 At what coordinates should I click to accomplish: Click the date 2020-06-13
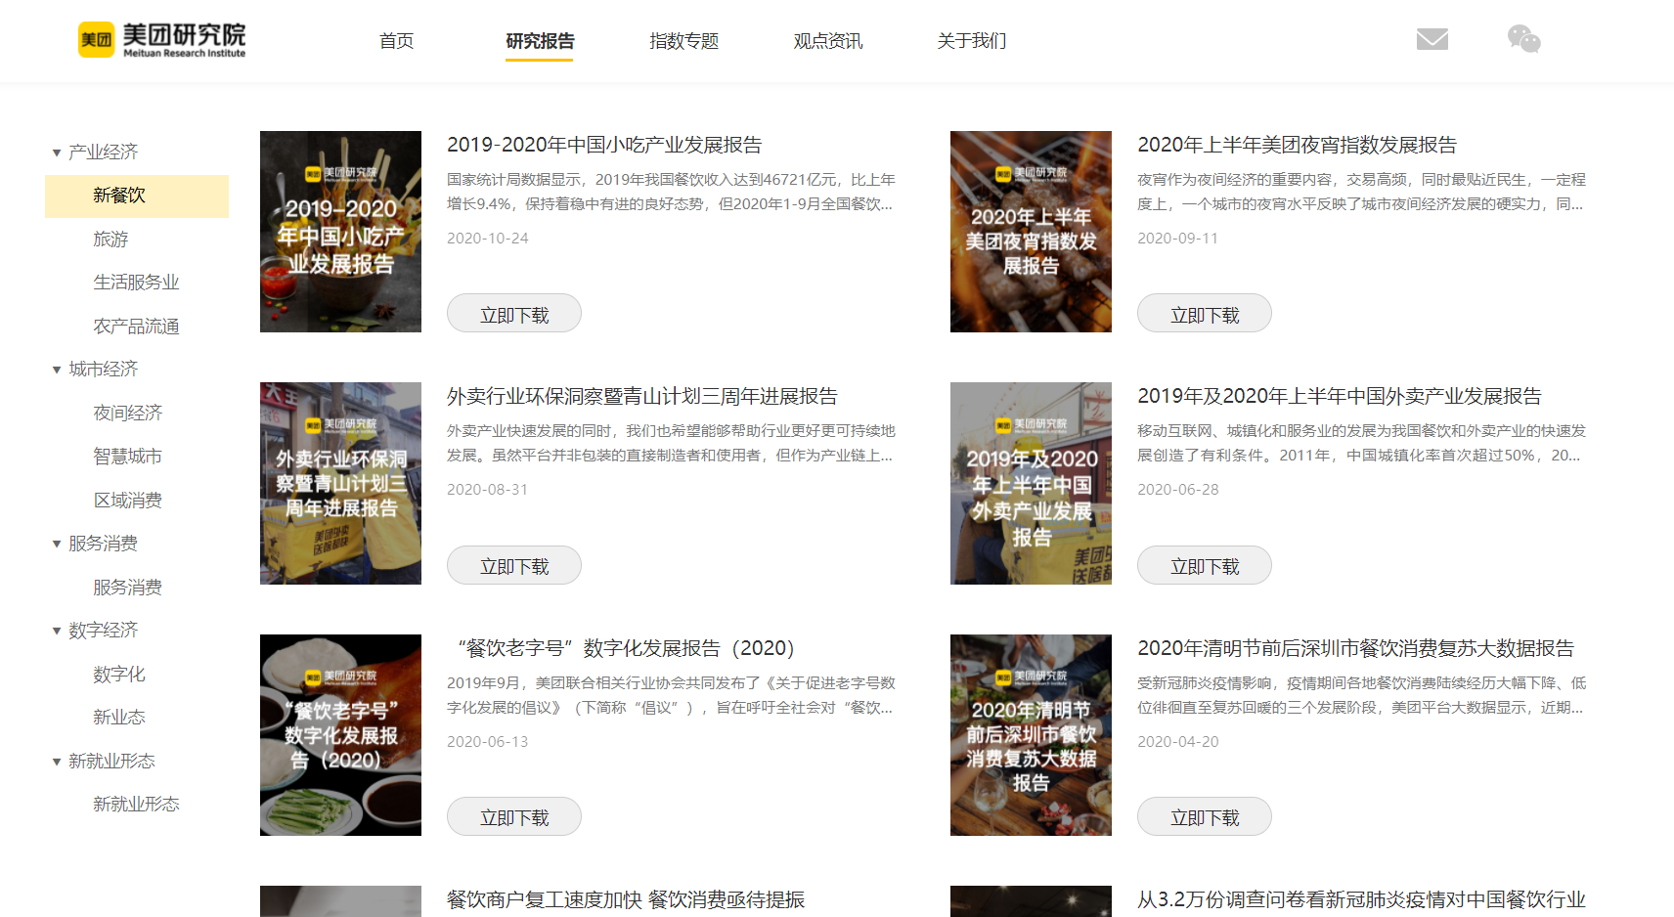(488, 742)
